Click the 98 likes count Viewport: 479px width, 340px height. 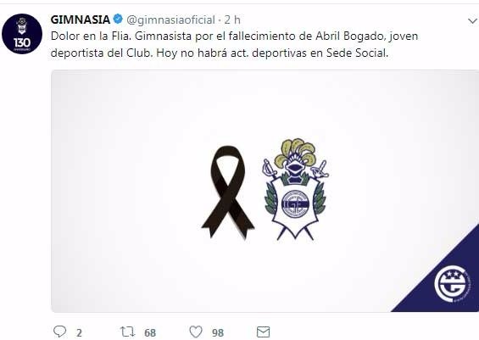point(218,332)
